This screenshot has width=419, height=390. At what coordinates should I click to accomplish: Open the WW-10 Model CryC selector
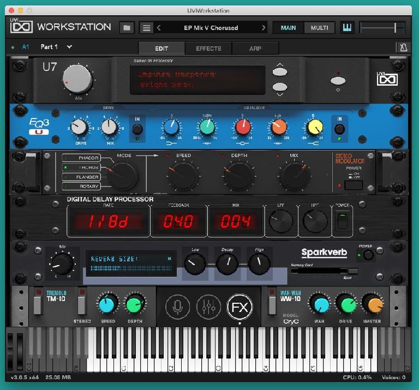coord(291,322)
